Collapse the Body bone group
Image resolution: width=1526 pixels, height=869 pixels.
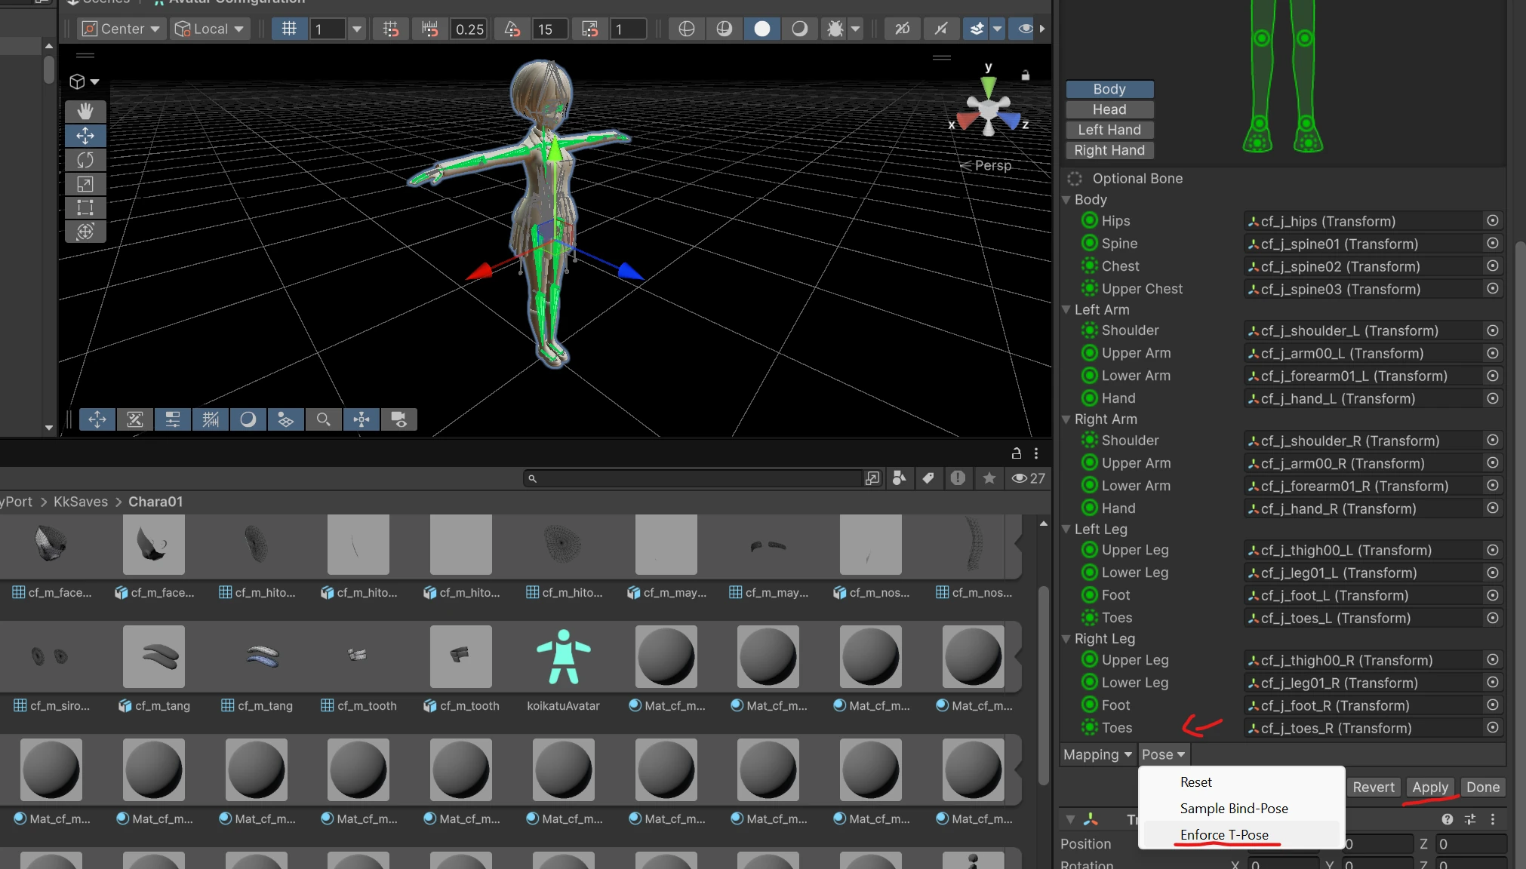(x=1066, y=200)
